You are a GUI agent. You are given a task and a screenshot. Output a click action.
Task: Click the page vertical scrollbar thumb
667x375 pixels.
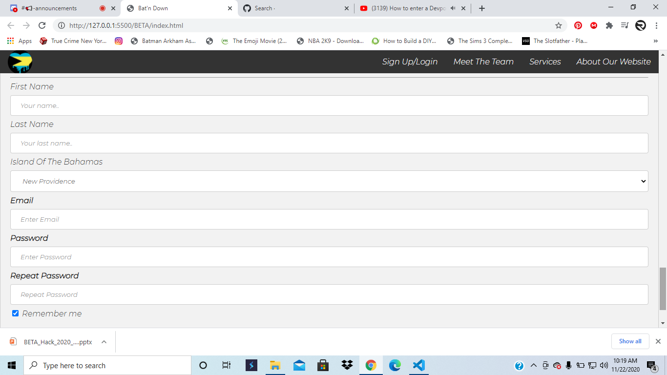(663, 289)
